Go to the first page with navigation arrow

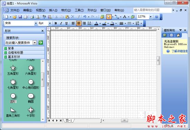(x=49, y=120)
